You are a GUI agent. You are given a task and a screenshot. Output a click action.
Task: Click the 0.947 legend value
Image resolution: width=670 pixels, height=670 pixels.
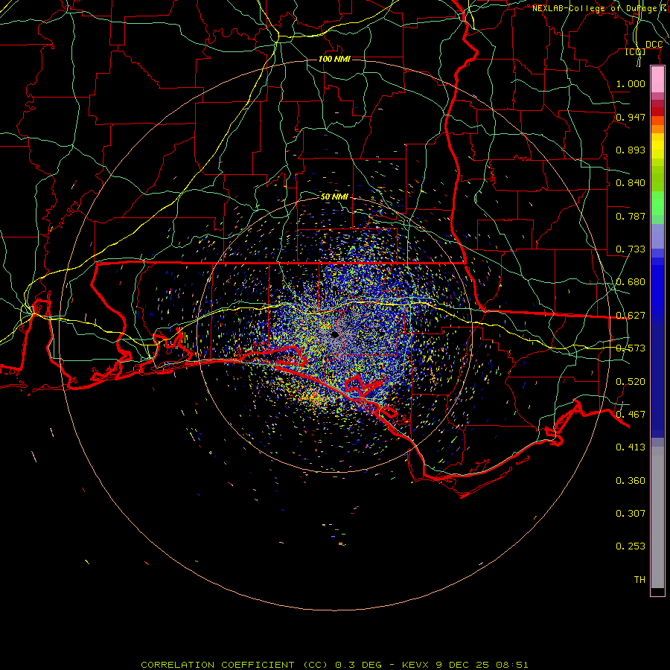pyautogui.click(x=631, y=117)
